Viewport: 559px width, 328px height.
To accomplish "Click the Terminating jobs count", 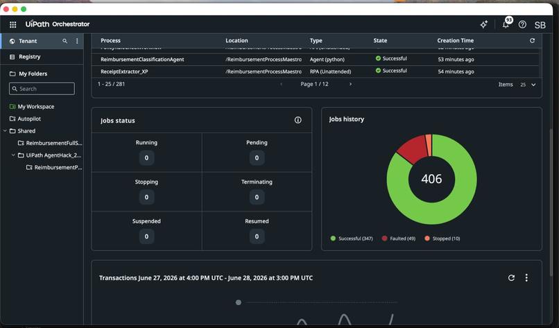I will coord(257,197).
